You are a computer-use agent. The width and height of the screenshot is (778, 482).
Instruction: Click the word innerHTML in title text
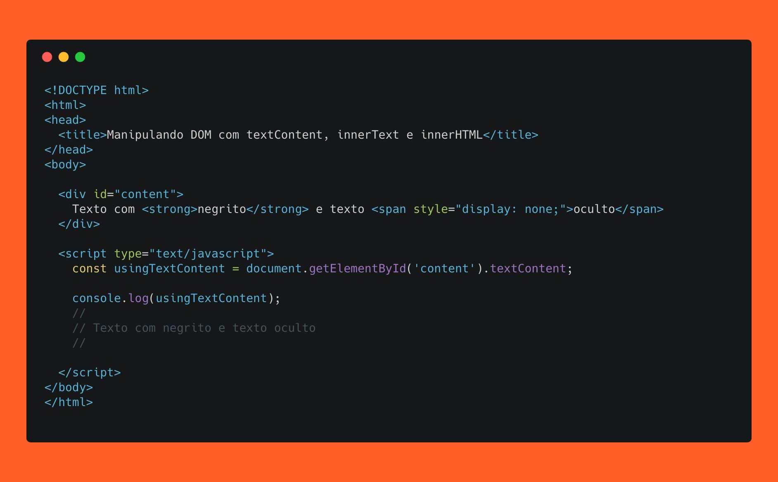coord(451,135)
